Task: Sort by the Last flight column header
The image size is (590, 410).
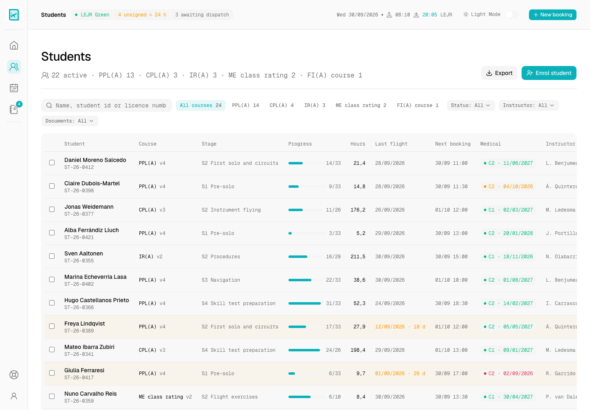Action: [391, 144]
